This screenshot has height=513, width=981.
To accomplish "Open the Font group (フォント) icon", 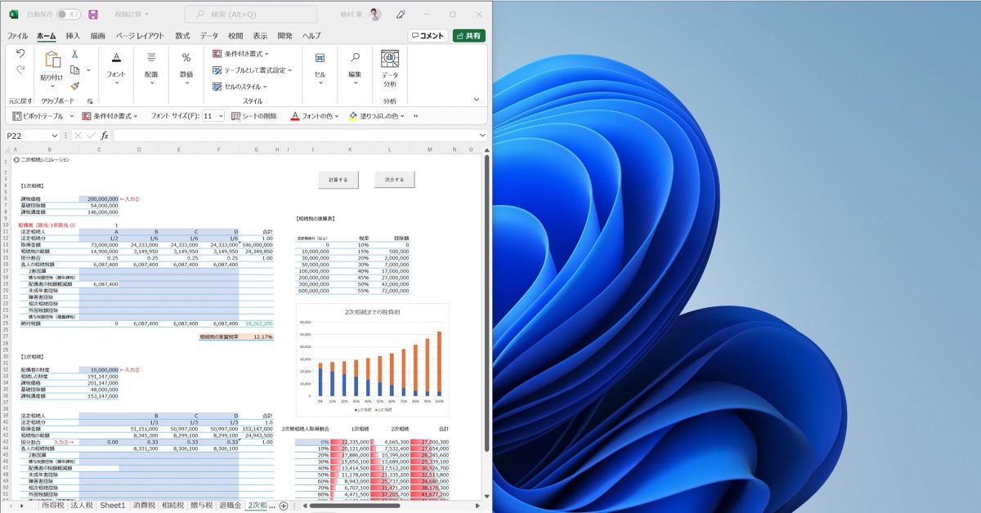I will [116, 57].
